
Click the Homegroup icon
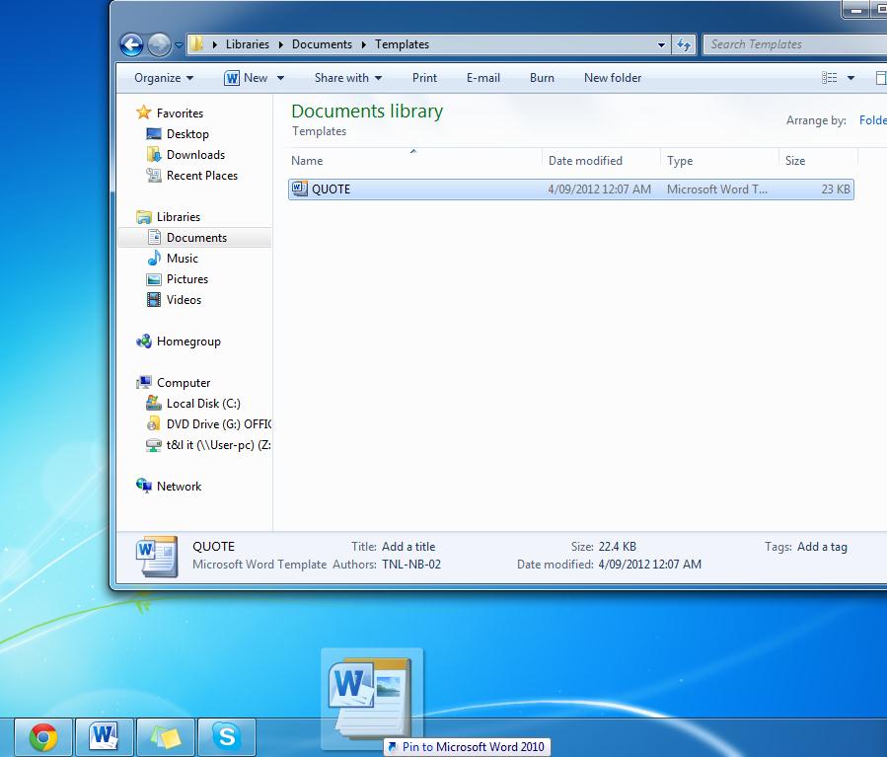pos(144,341)
